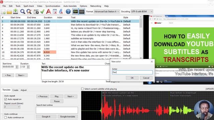
Task: Open Help with the question mark icon
Action: [68, 12]
